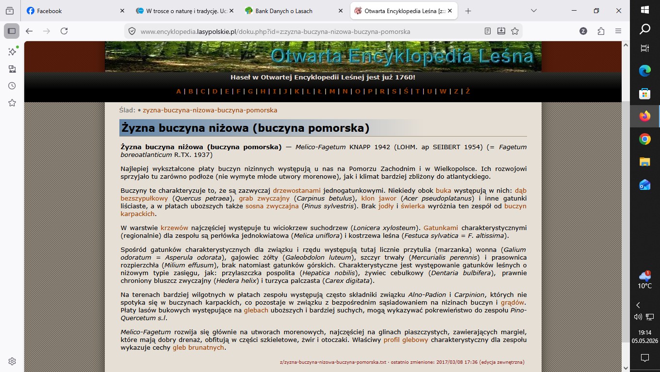
Task: Open reader view icon in address bar
Action: (x=488, y=31)
